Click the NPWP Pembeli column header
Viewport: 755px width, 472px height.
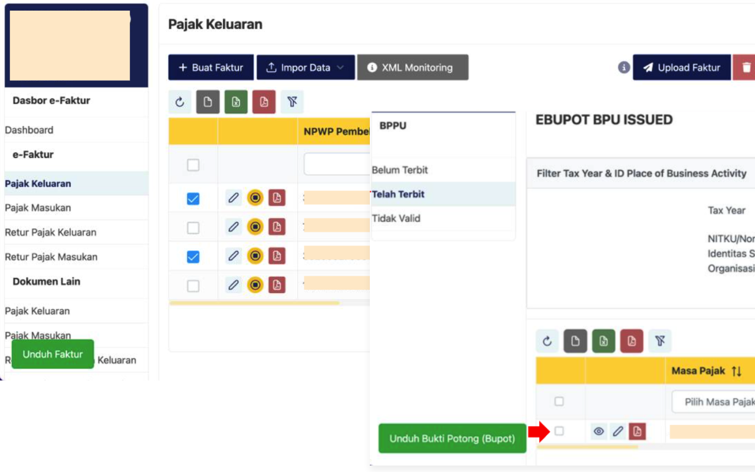(337, 132)
